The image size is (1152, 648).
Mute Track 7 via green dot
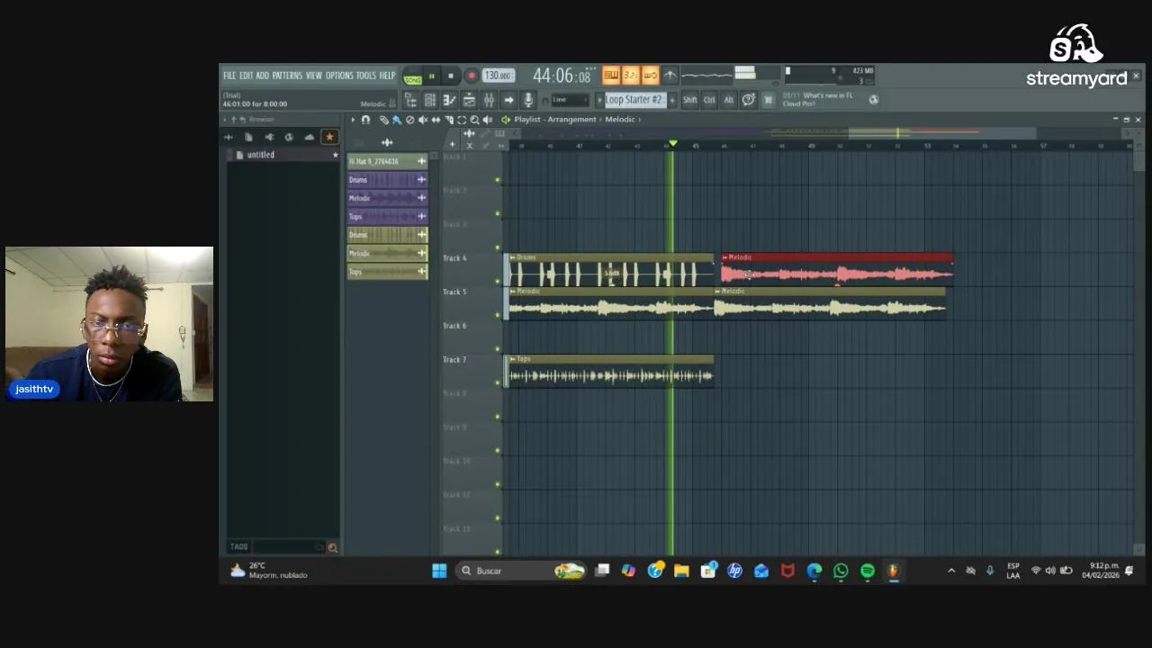(498, 382)
